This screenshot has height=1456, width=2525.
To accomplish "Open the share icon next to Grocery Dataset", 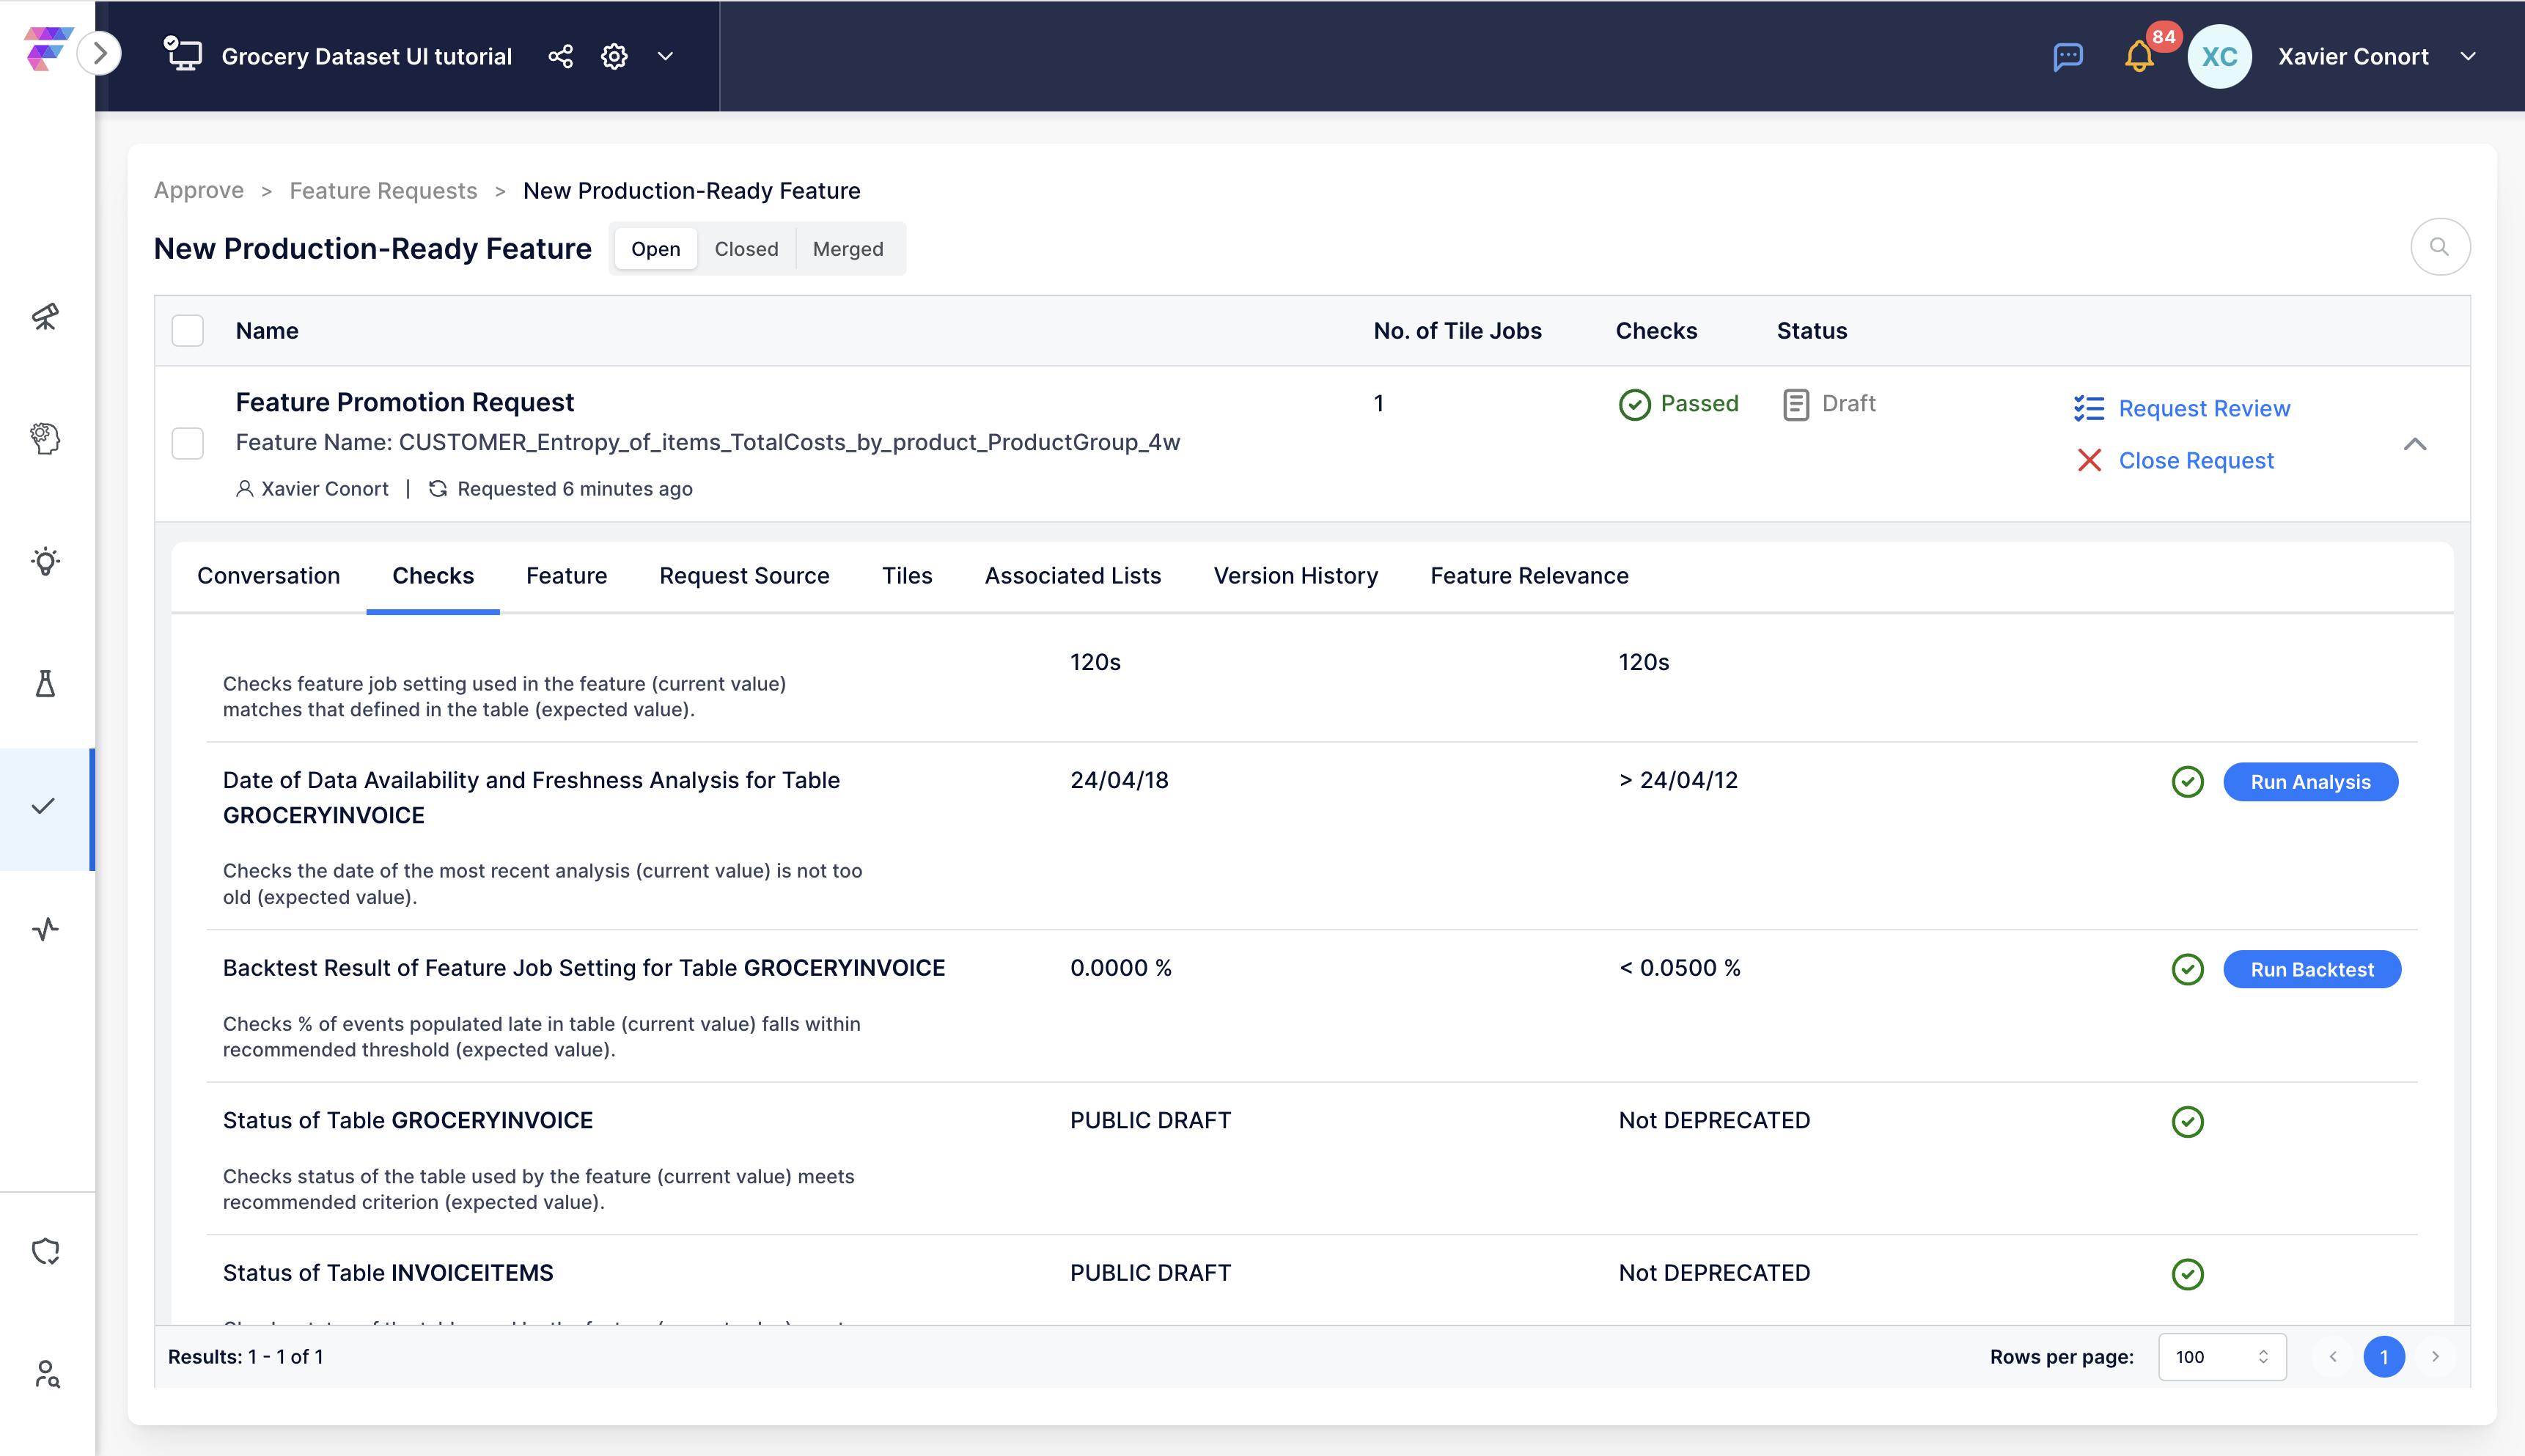I will coord(561,56).
